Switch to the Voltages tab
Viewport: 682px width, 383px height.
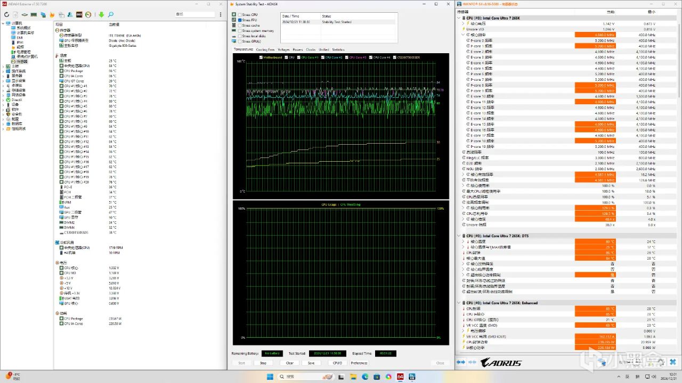pyautogui.click(x=283, y=49)
